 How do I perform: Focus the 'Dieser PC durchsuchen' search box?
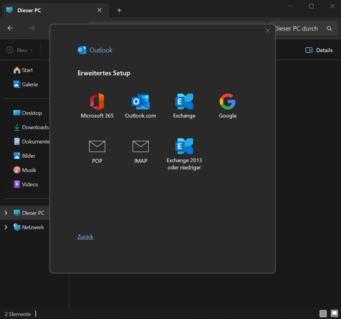coord(303,28)
